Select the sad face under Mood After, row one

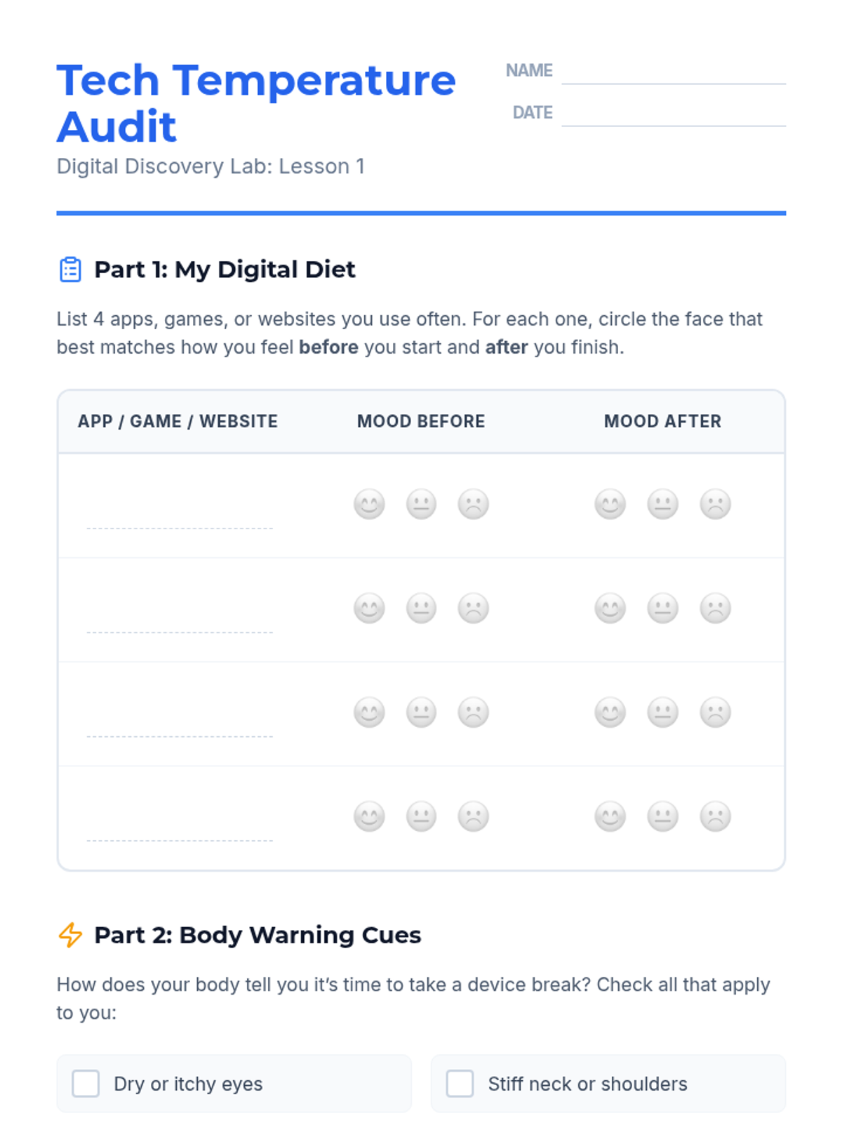point(715,504)
